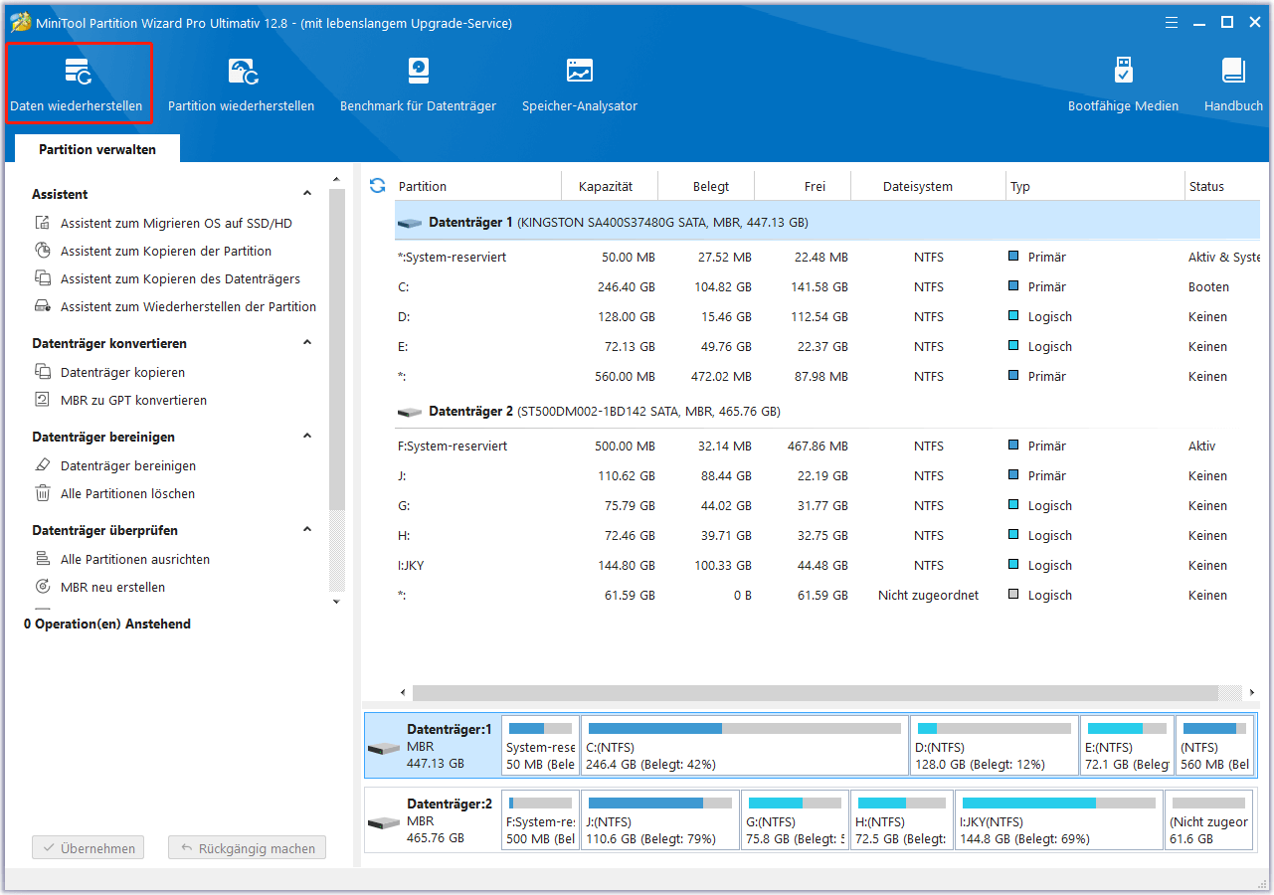The height and width of the screenshot is (895, 1274).
Task: Select F:System-reserviert partition row
Action: click(826, 447)
